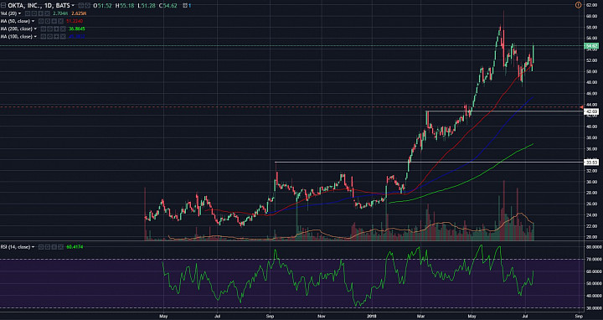Expand the MA (50, close) dropdown arrow
603x320 pixels.
(x=33, y=21)
